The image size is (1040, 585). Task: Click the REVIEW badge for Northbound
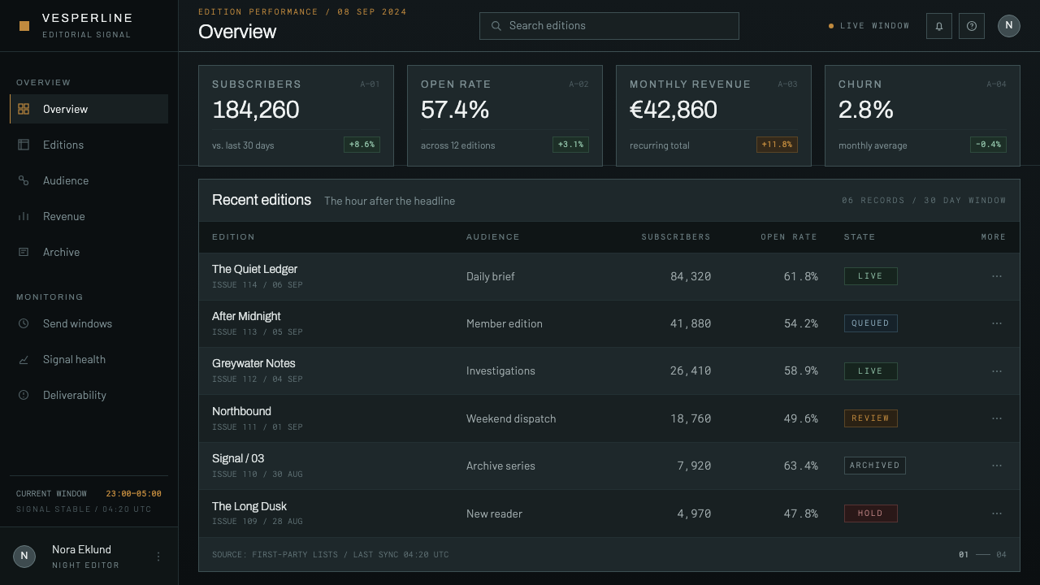tap(870, 418)
